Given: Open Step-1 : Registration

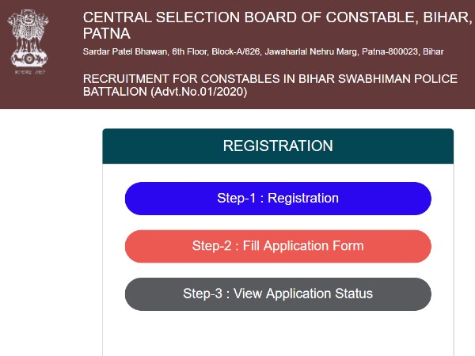Looking at the screenshot, I should (x=278, y=199).
